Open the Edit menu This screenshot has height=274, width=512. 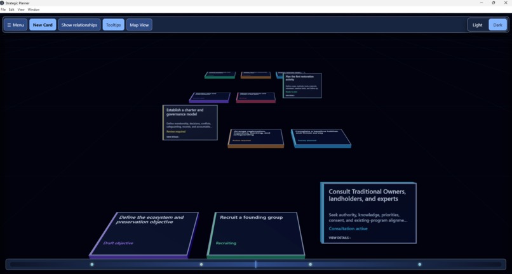[11, 10]
